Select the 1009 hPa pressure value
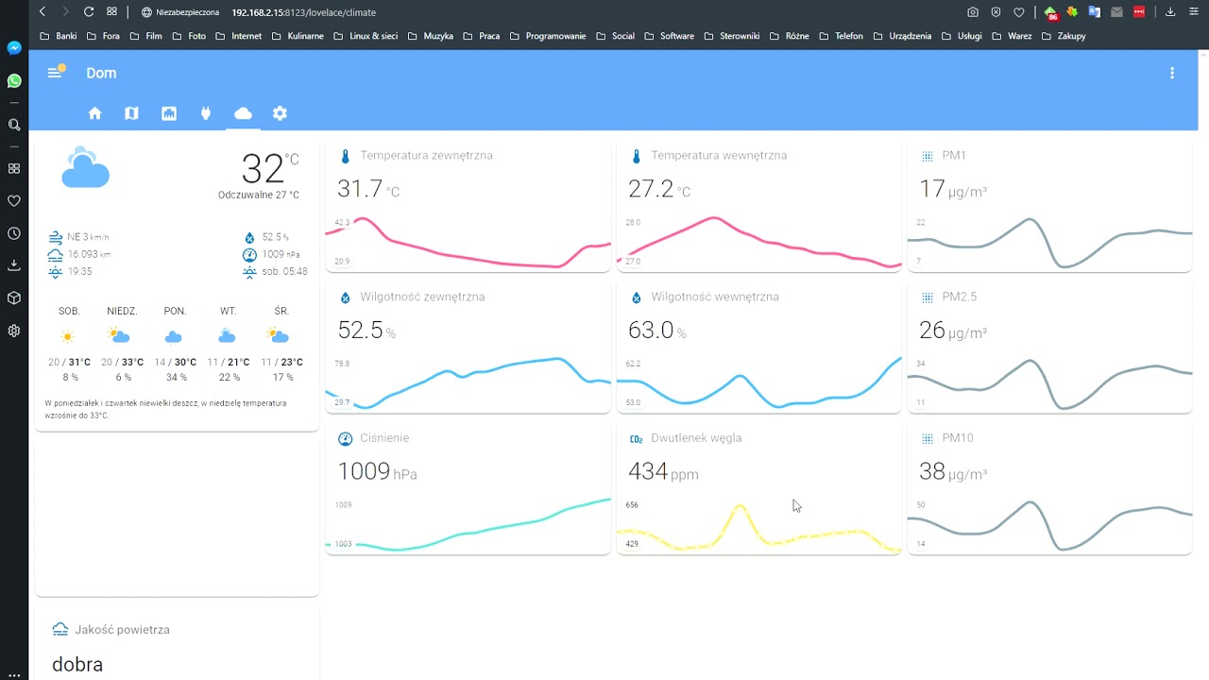Screen dimensions: 1209x680 377,471
